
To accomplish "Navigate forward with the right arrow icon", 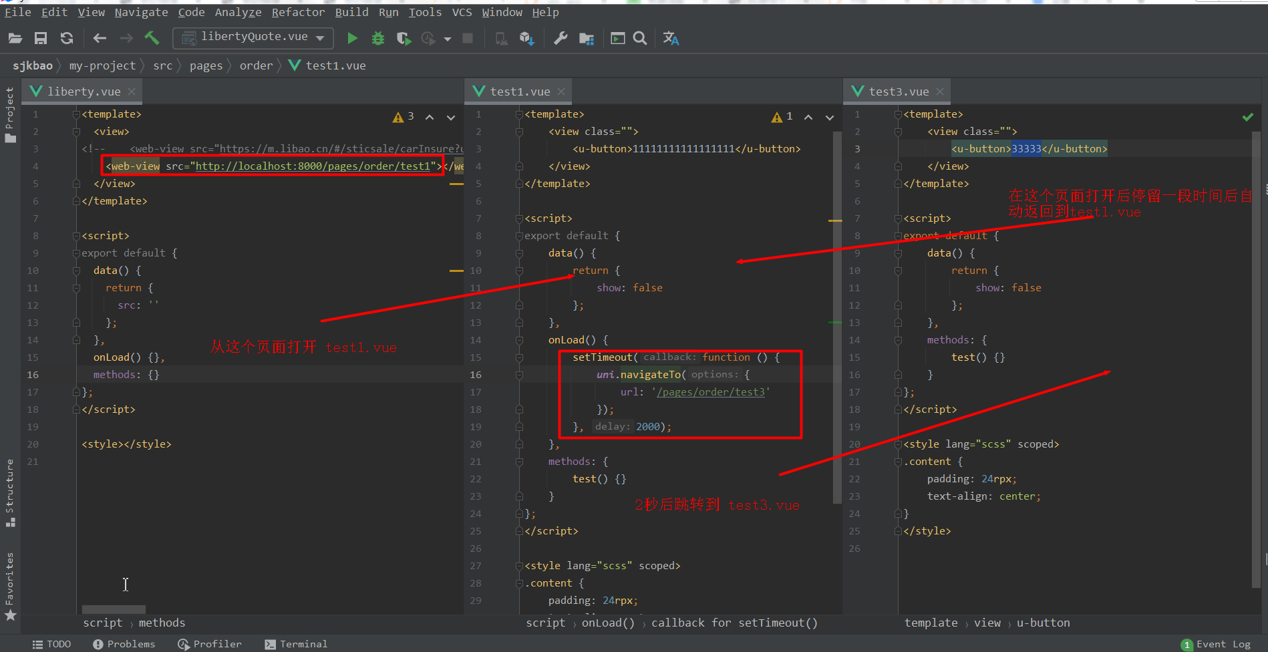I will coord(126,38).
